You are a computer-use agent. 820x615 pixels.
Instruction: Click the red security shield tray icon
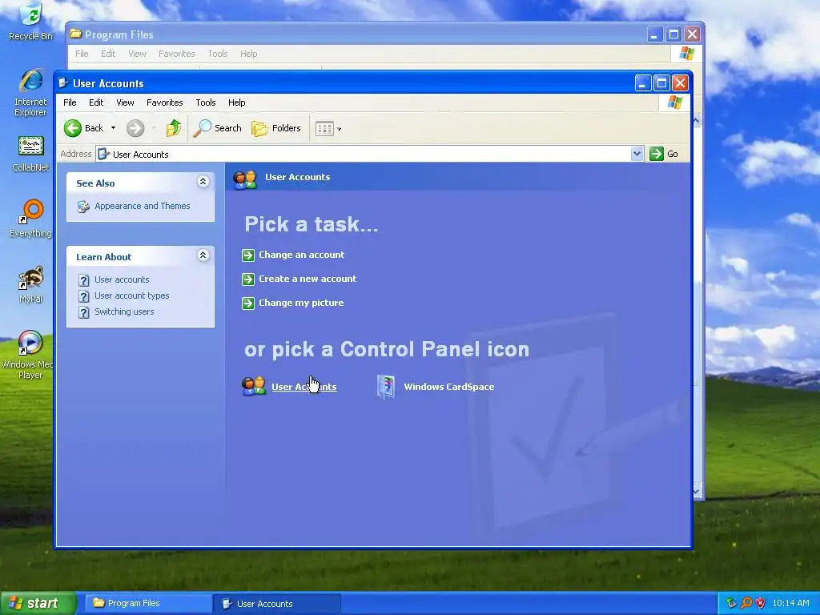click(x=761, y=604)
